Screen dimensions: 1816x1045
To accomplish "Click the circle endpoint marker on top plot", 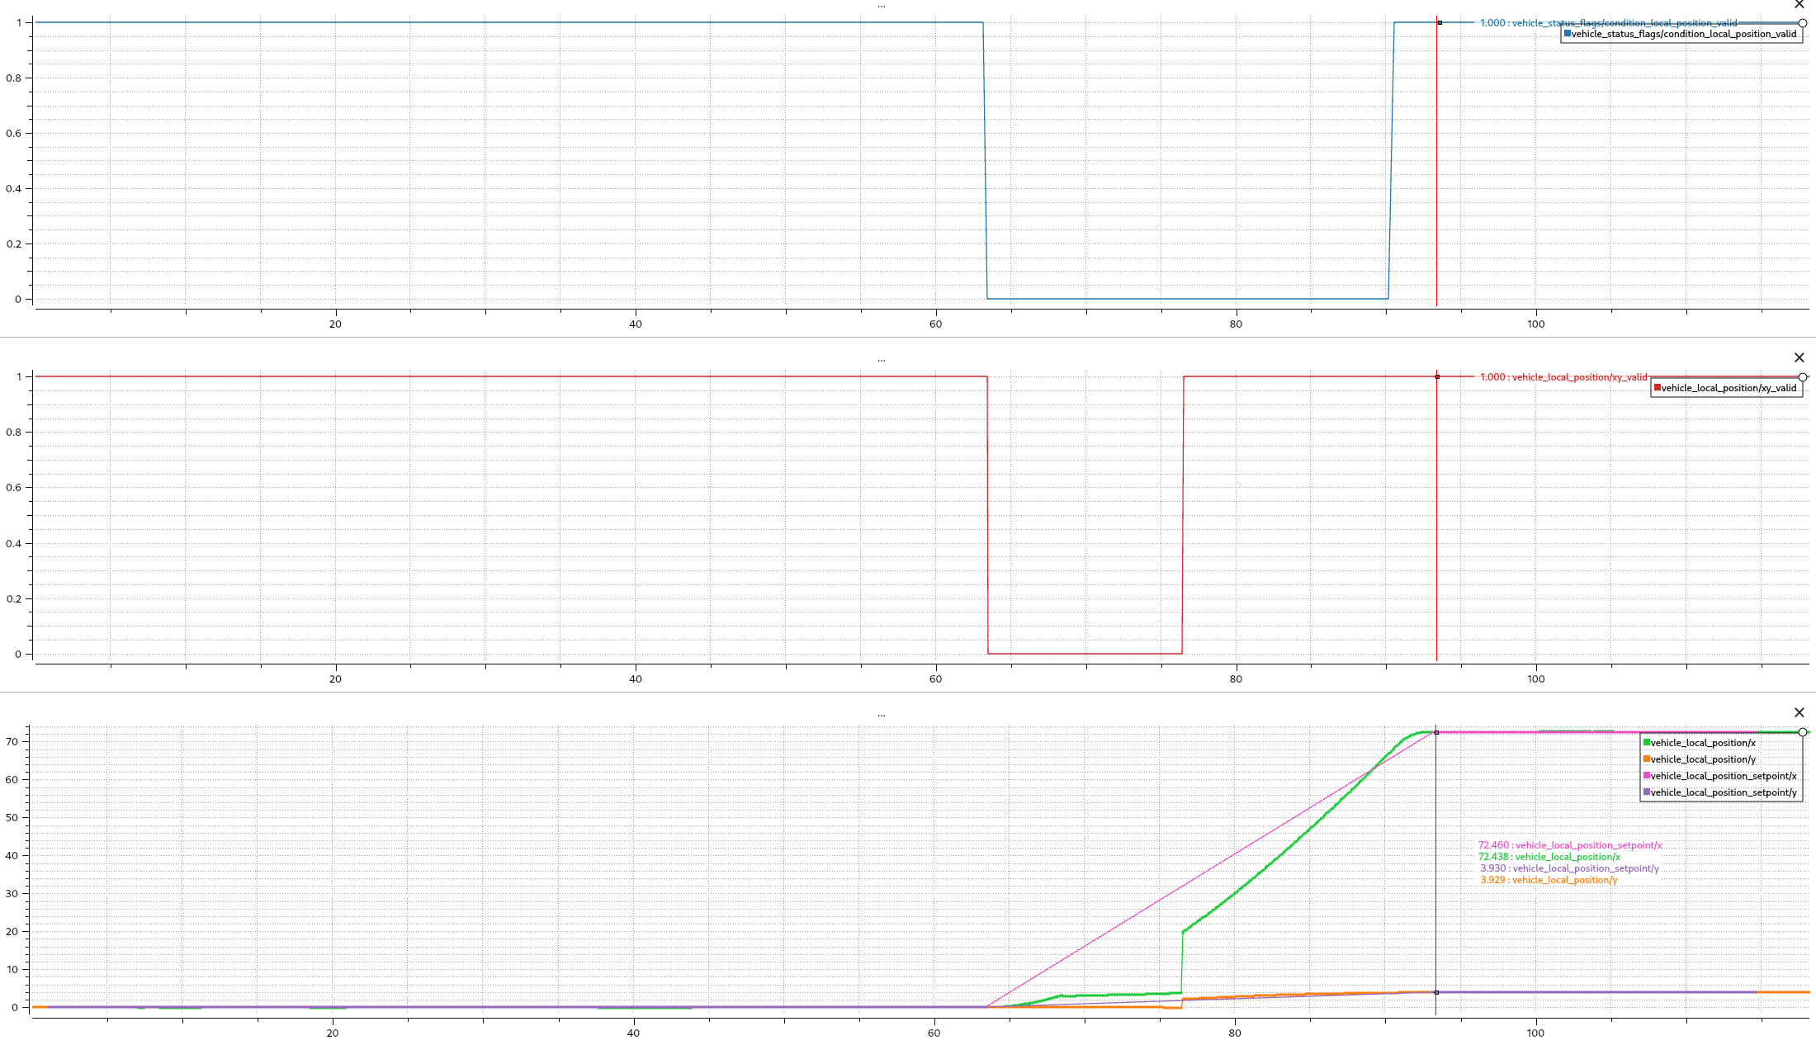I will (x=1803, y=23).
